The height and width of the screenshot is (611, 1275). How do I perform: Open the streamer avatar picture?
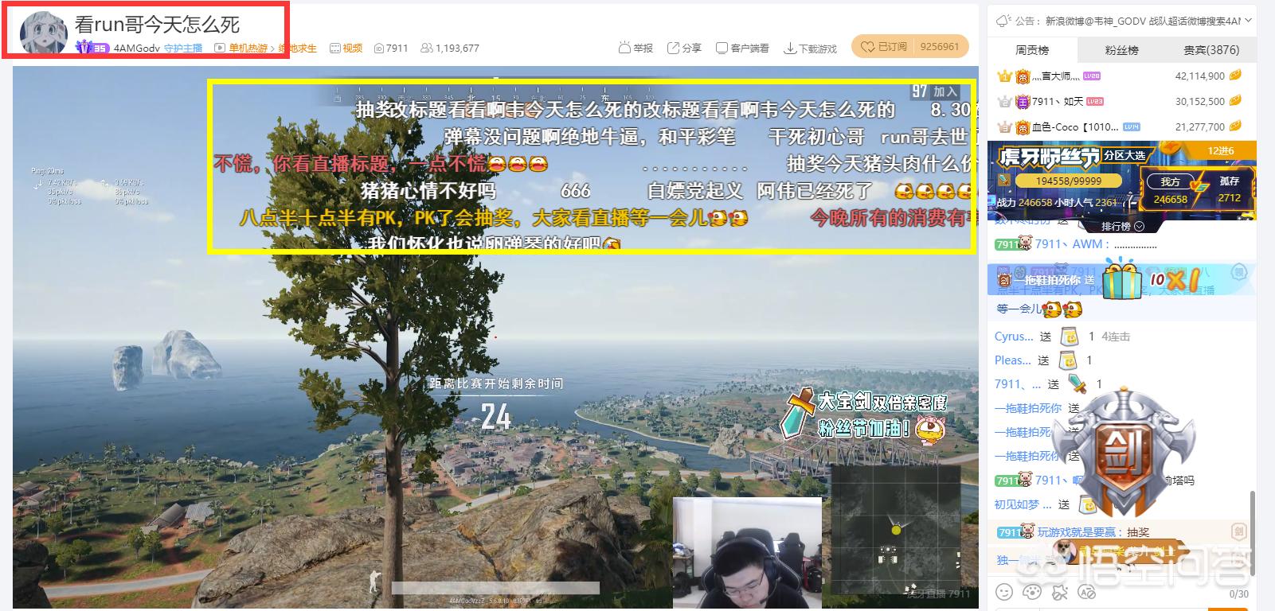[43, 33]
